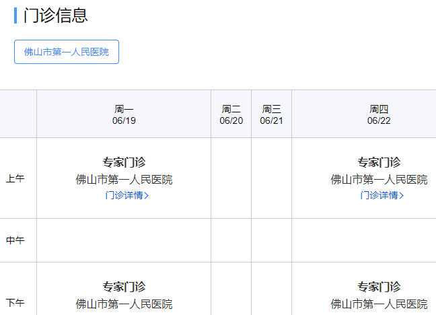Viewport: 436px width, 315px height.
Task: Click the chevron arrow beside Thursday's 门诊详情
Action: pyautogui.click(x=402, y=196)
